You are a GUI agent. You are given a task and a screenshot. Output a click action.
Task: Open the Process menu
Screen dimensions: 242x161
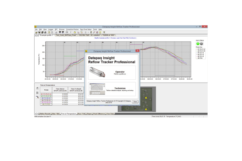point(62,29)
